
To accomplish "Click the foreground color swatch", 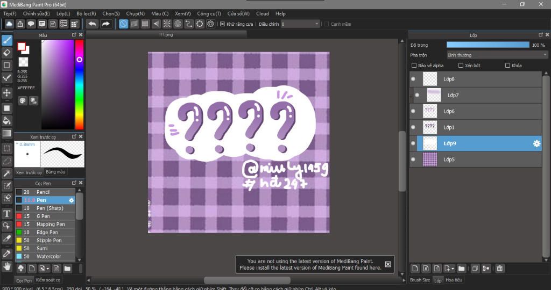I will point(22,47).
